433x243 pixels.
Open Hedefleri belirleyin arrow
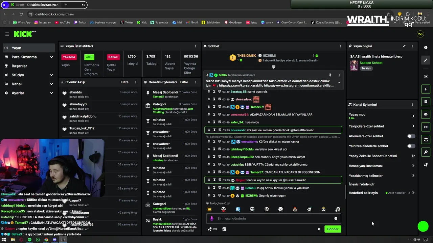pyautogui.click(x=413, y=193)
